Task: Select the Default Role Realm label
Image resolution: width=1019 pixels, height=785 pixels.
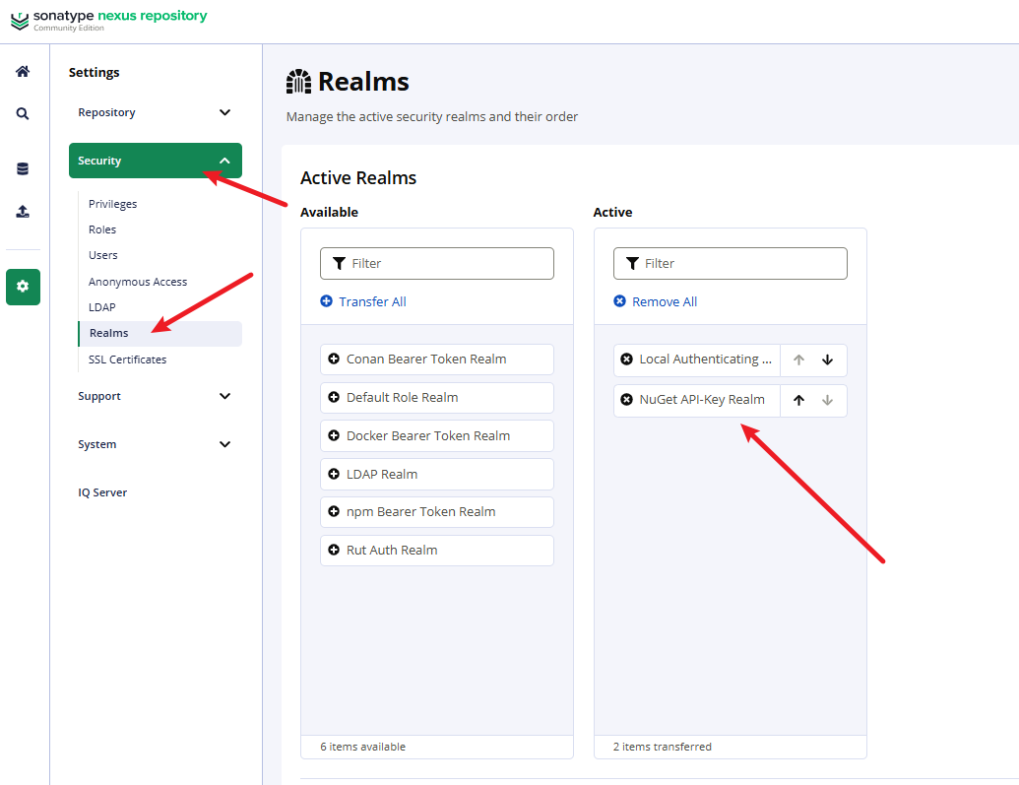Action: coord(403,397)
